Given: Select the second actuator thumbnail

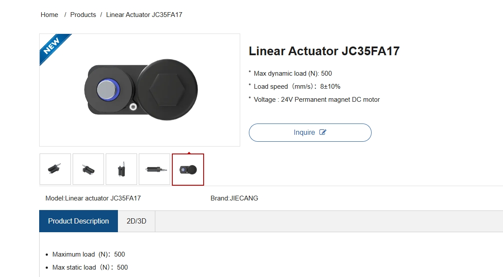Looking at the screenshot, I should tap(88, 169).
